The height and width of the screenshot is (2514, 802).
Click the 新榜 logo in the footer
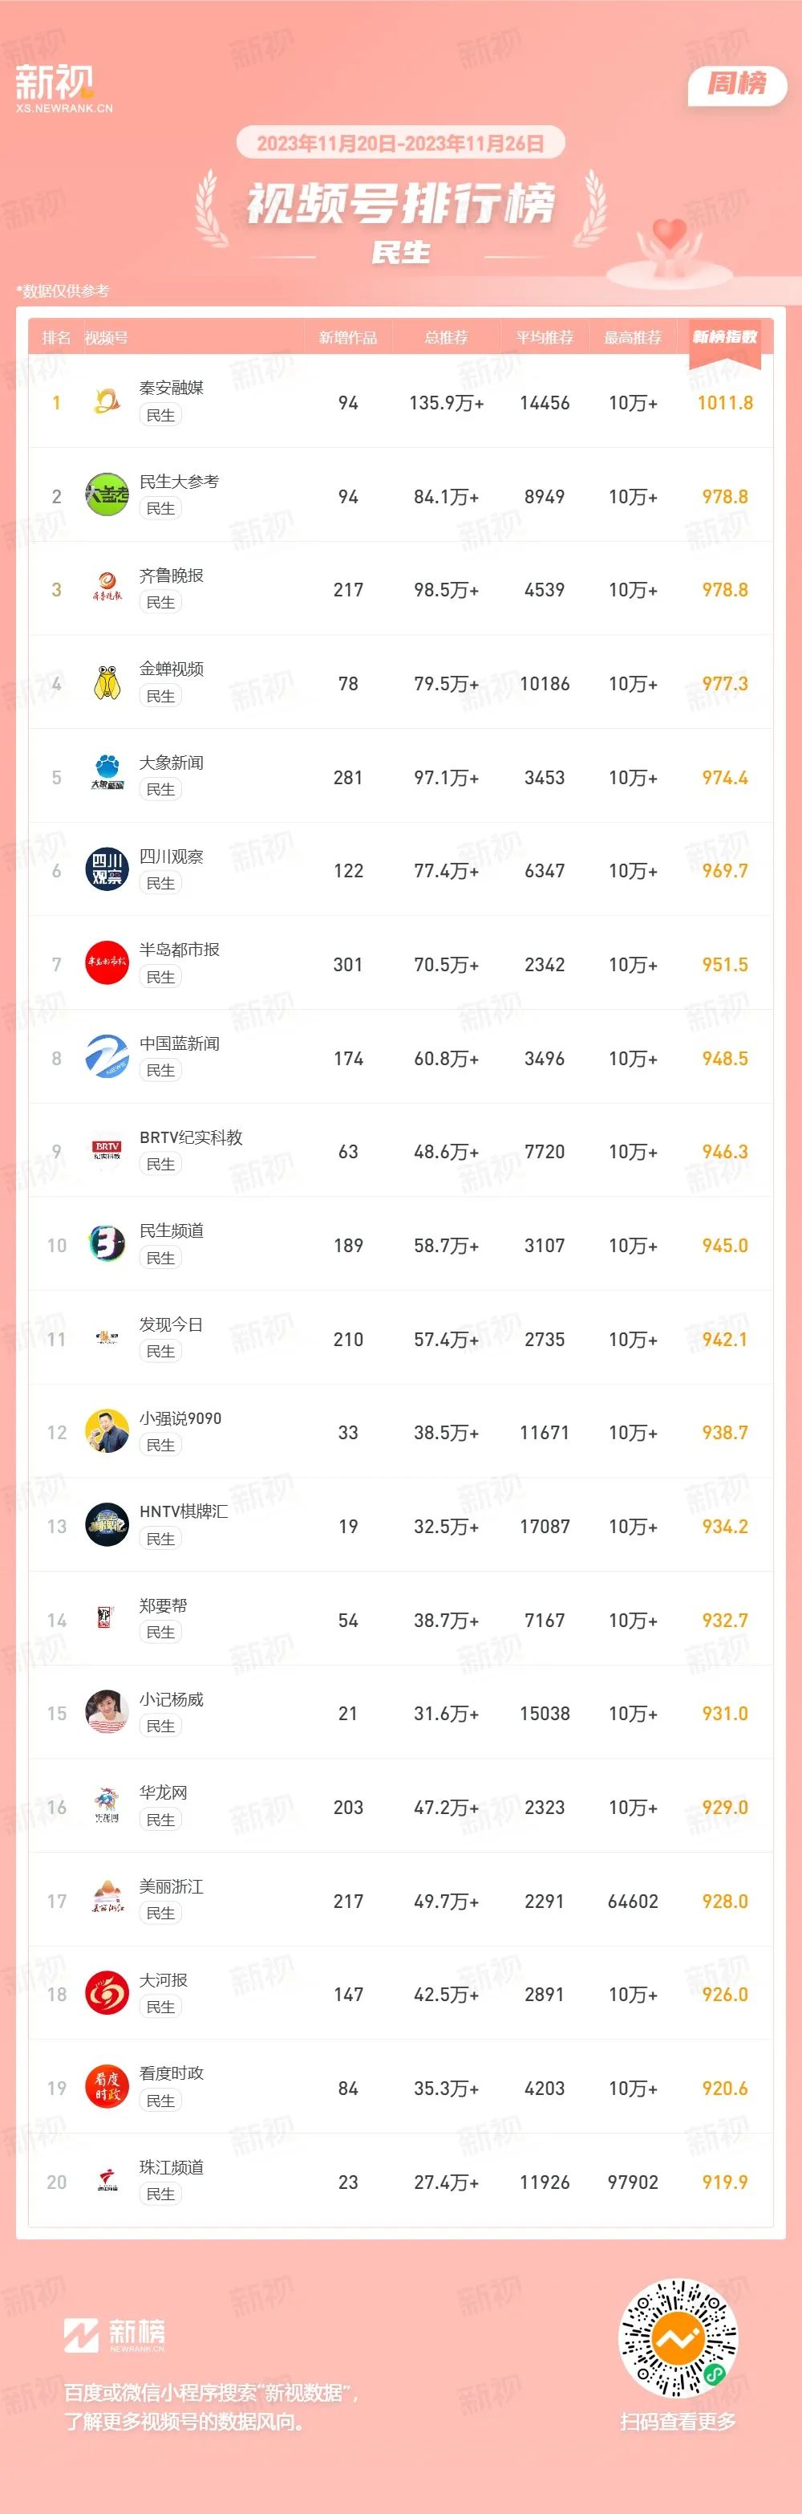click(114, 2337)
